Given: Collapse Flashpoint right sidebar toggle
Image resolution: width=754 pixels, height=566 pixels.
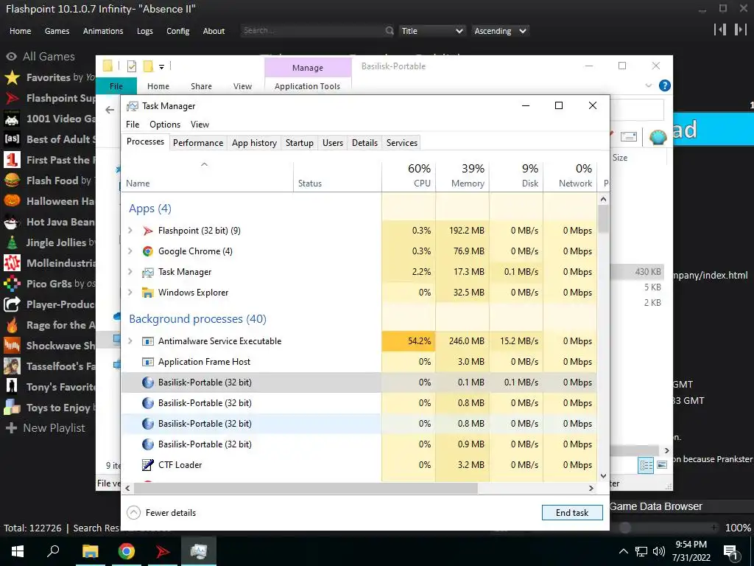Looking at the screenshot, I should coord(741,29).
